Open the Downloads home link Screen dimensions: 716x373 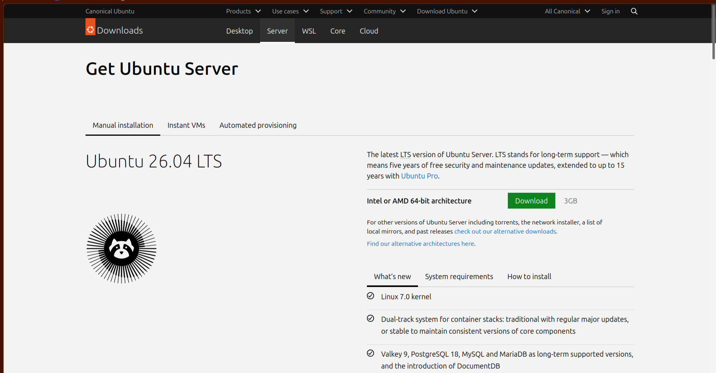(x=120, y=30)
